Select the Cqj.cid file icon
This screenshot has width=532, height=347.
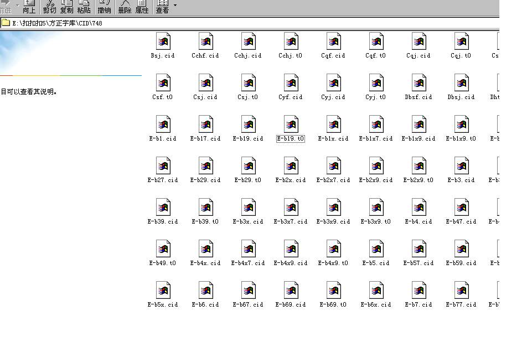[x=419, y=41]
